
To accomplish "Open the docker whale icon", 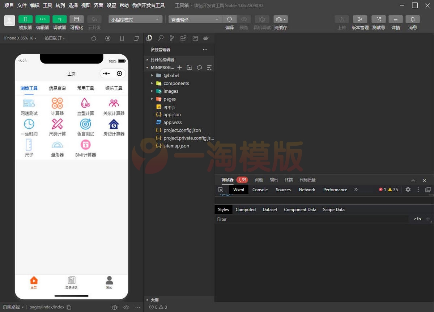I will pyautogui.click(x=206, y=38).
